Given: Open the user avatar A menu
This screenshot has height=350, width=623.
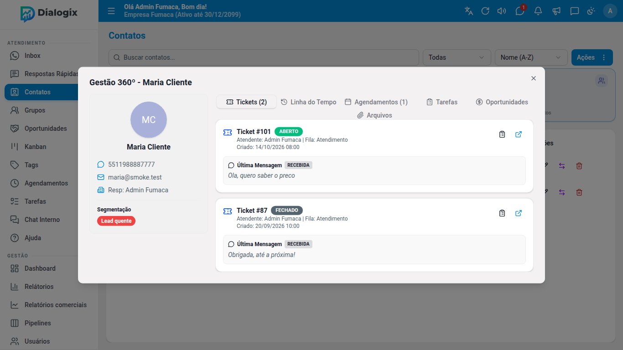Looking at the screenshot, I should pyautogui.click(x=610, y=11).
